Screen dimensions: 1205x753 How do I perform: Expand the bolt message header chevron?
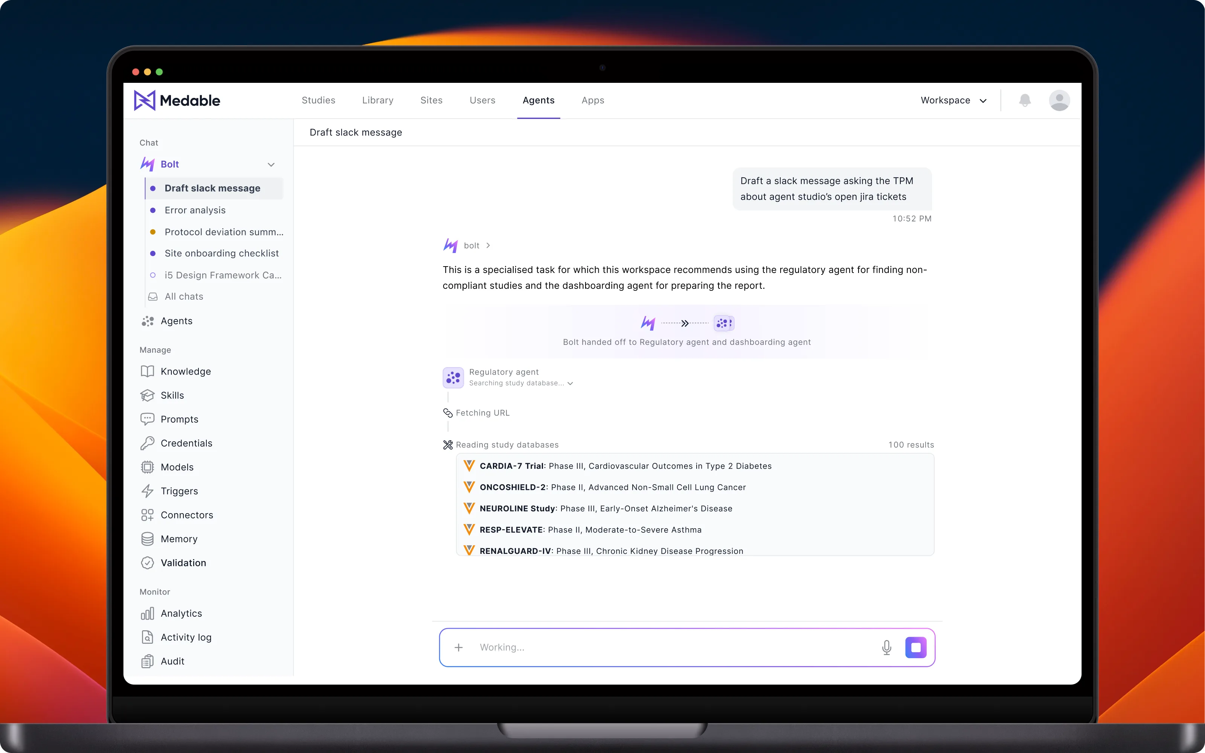tap(488, 245)
